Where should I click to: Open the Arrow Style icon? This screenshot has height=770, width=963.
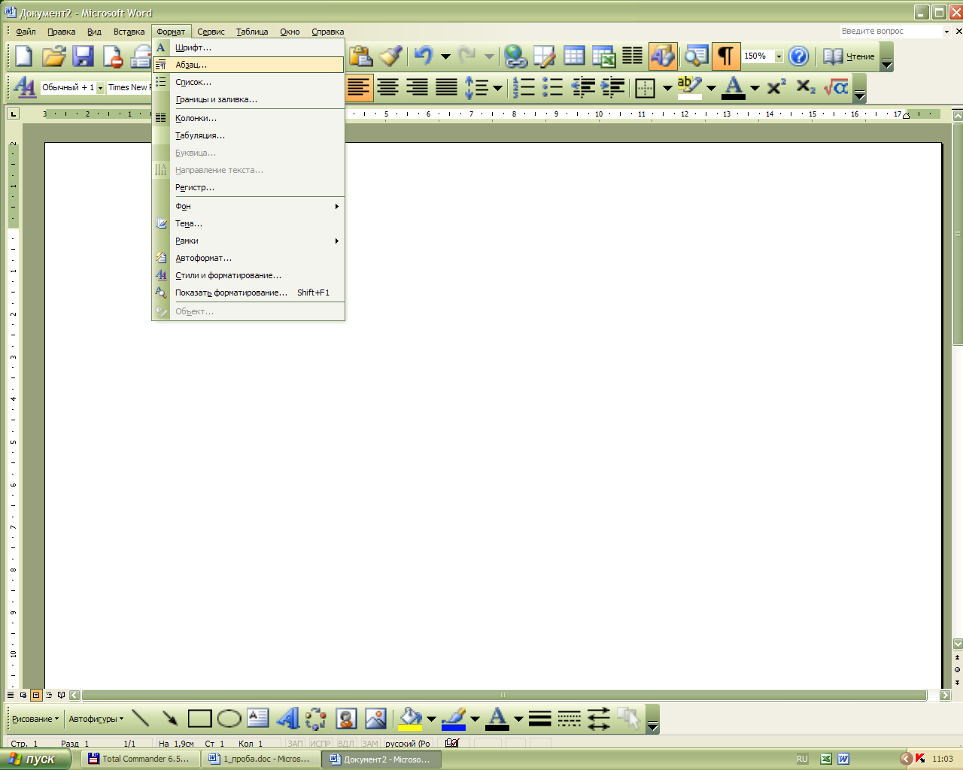(598, 719)
